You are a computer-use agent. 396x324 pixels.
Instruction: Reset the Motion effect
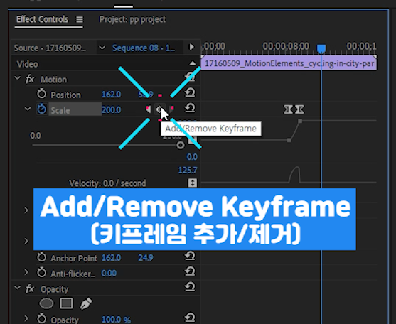pyautogui.click(x=190, y=77)
